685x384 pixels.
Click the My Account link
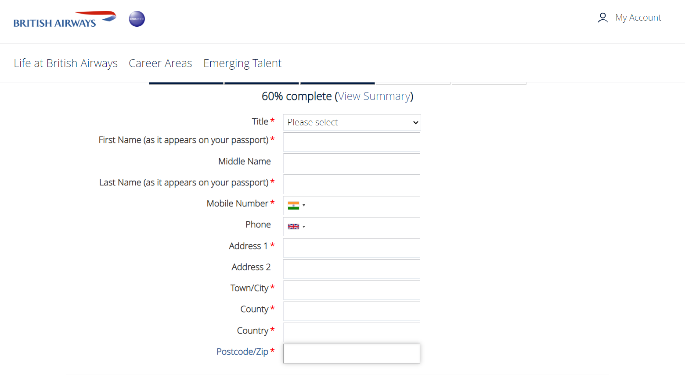(638, 18)
